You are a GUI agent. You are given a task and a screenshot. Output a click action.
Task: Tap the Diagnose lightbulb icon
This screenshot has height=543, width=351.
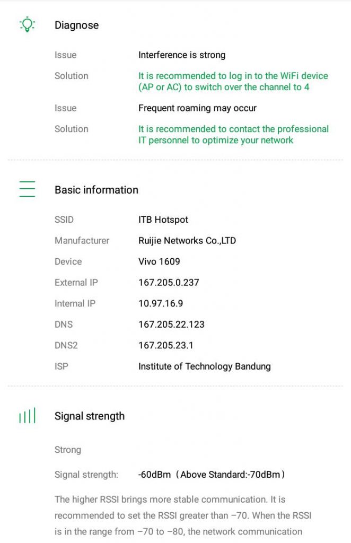click(x=27, y=24)
